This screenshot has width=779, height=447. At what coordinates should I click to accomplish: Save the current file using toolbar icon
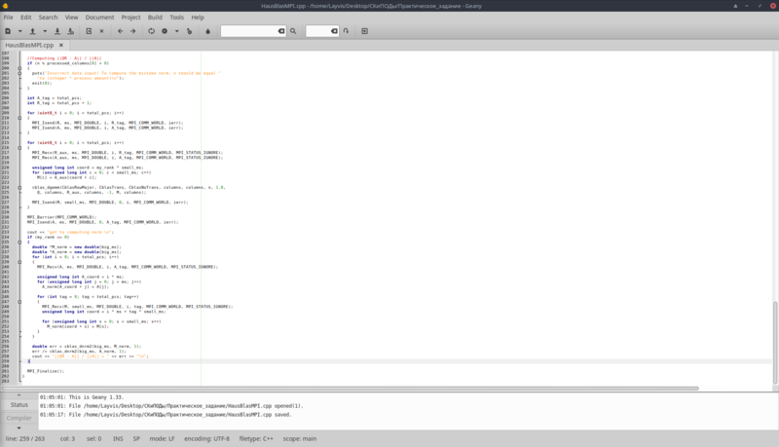pyautogui.click(x=57, y=31)
